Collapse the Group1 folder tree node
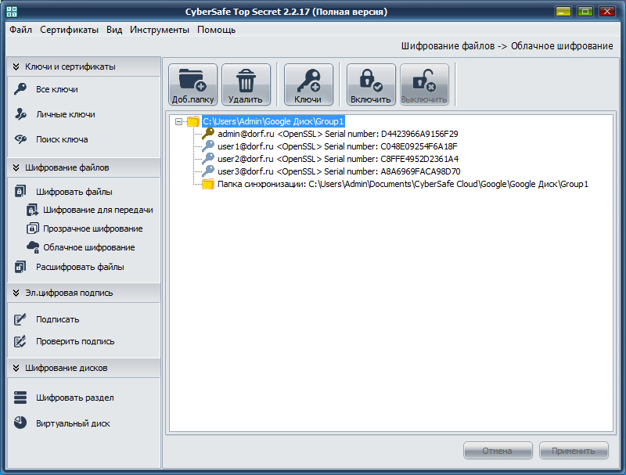The height and width of the screenshot is (475, 626). 179,121
